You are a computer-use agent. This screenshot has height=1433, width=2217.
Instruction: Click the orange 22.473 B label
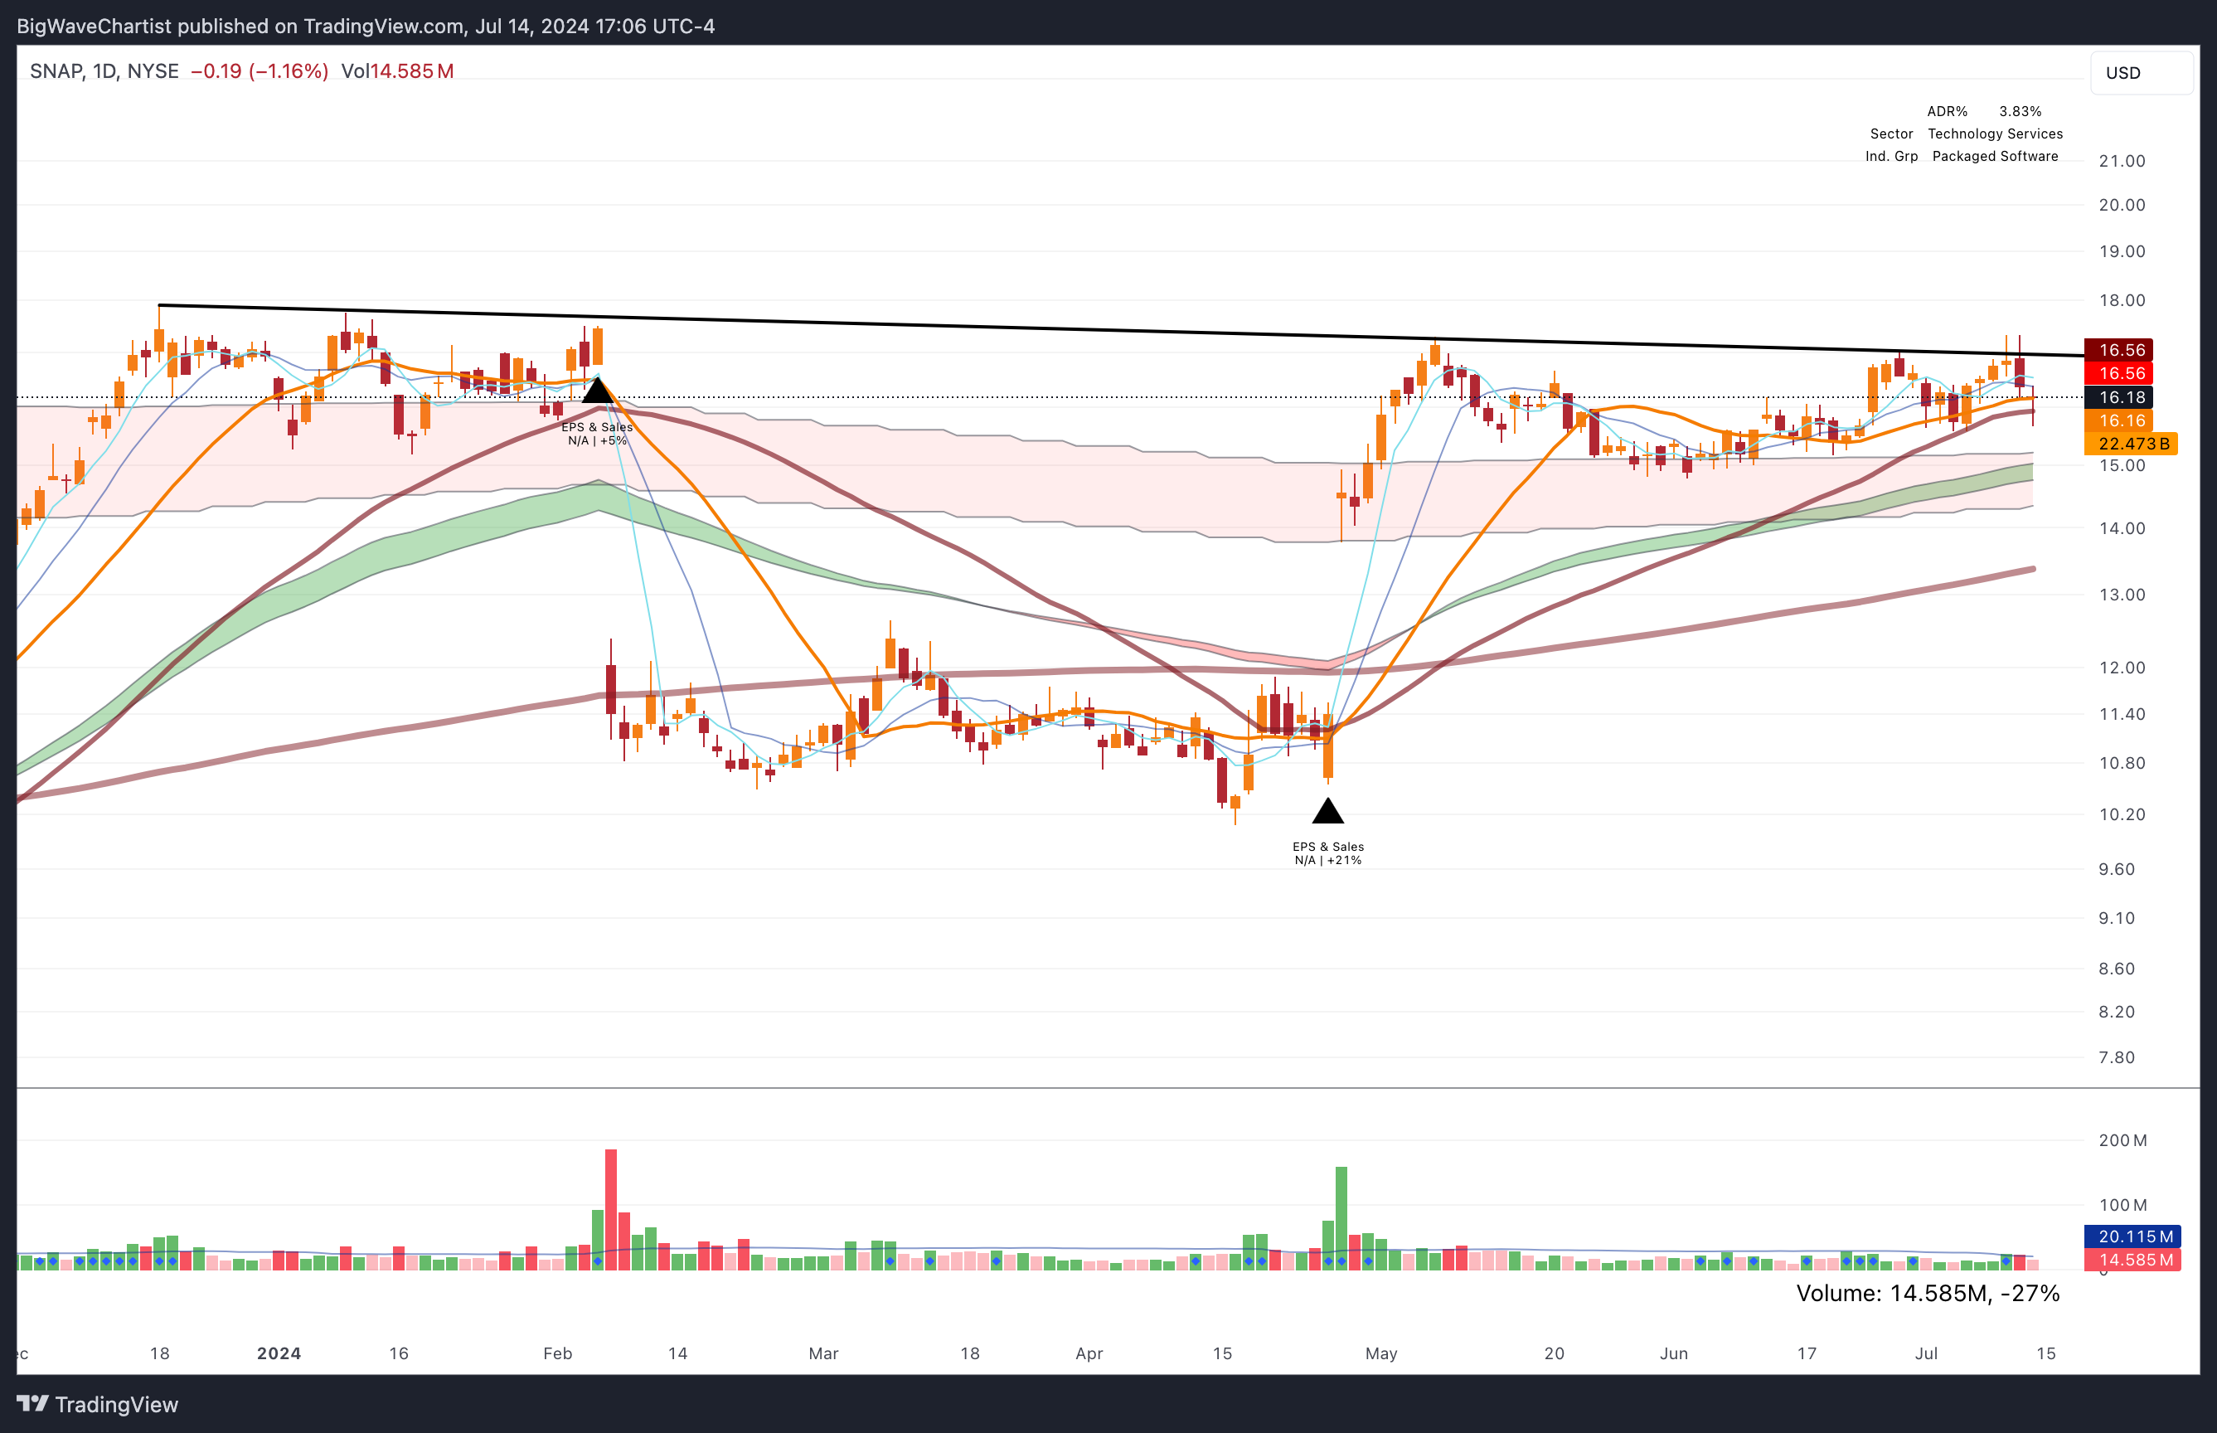pyautogui.click(x=2132, y=444)
